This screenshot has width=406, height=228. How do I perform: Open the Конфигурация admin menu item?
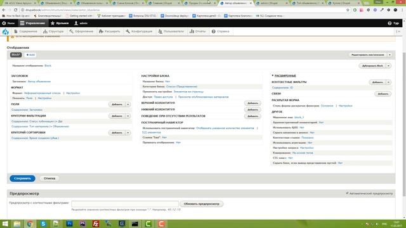pos(139,31)
